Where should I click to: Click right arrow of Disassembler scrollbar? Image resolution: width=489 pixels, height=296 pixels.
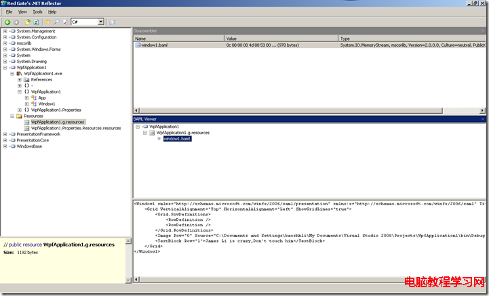click(x=482, y=110)
